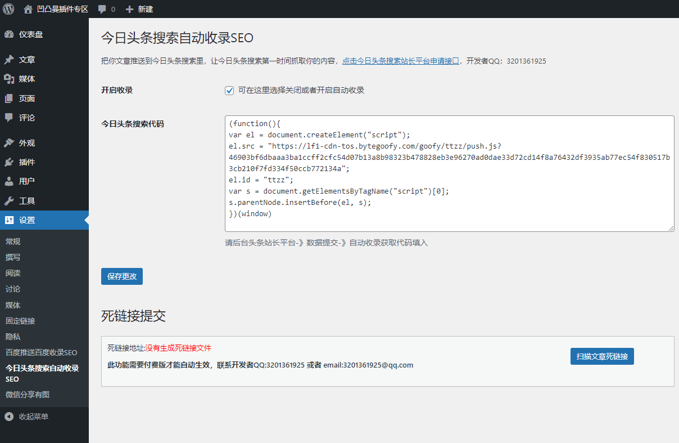Click the 媒体 media icon in sidebar
The height and width of the screenshot is (443, 679).
pyautogui.click(x=9, y=79)
